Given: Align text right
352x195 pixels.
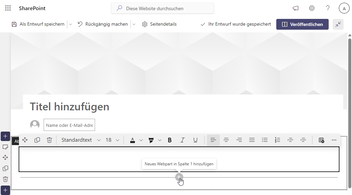Looking at the screenshot, I should point(239,140).
